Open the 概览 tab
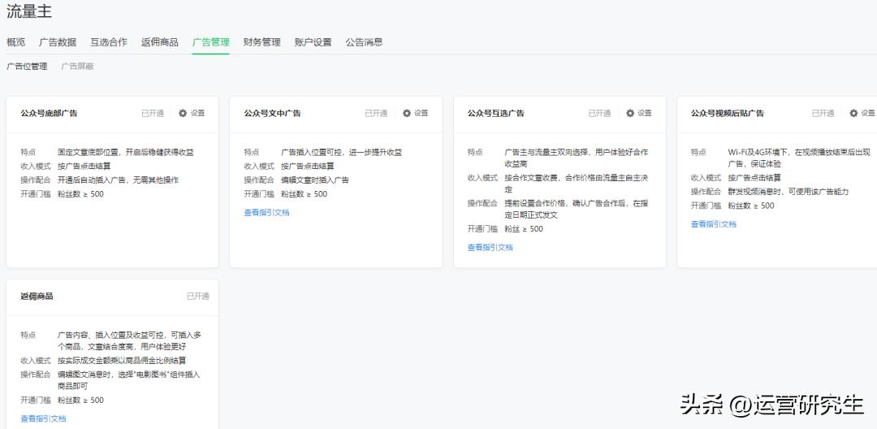This screenshot has width=877, height=429. 15,42
